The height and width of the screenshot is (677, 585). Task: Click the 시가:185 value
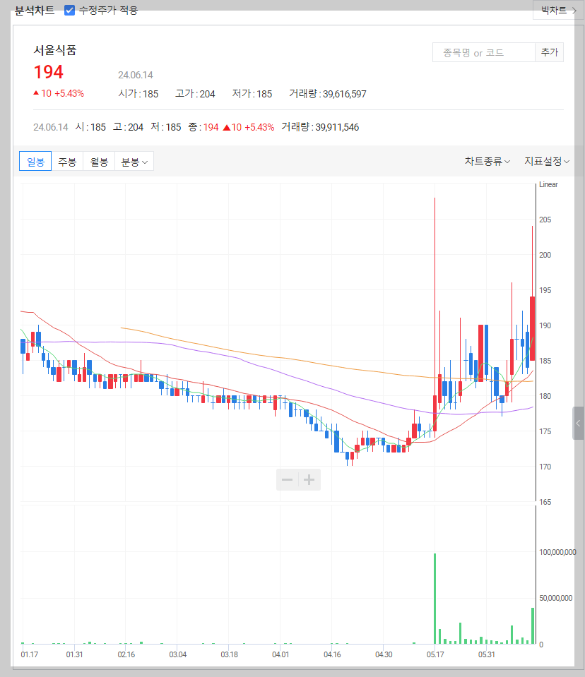point(138,94)
